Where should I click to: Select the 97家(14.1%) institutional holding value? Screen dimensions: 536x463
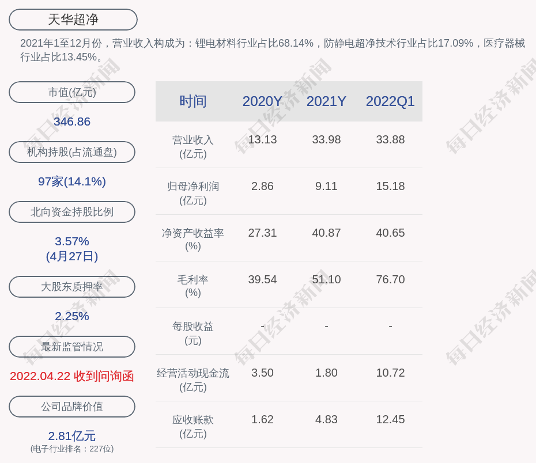72,181
